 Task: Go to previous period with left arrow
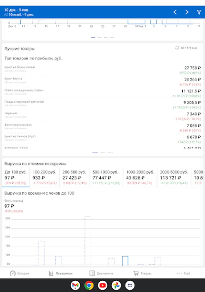(x=175, y=12)
